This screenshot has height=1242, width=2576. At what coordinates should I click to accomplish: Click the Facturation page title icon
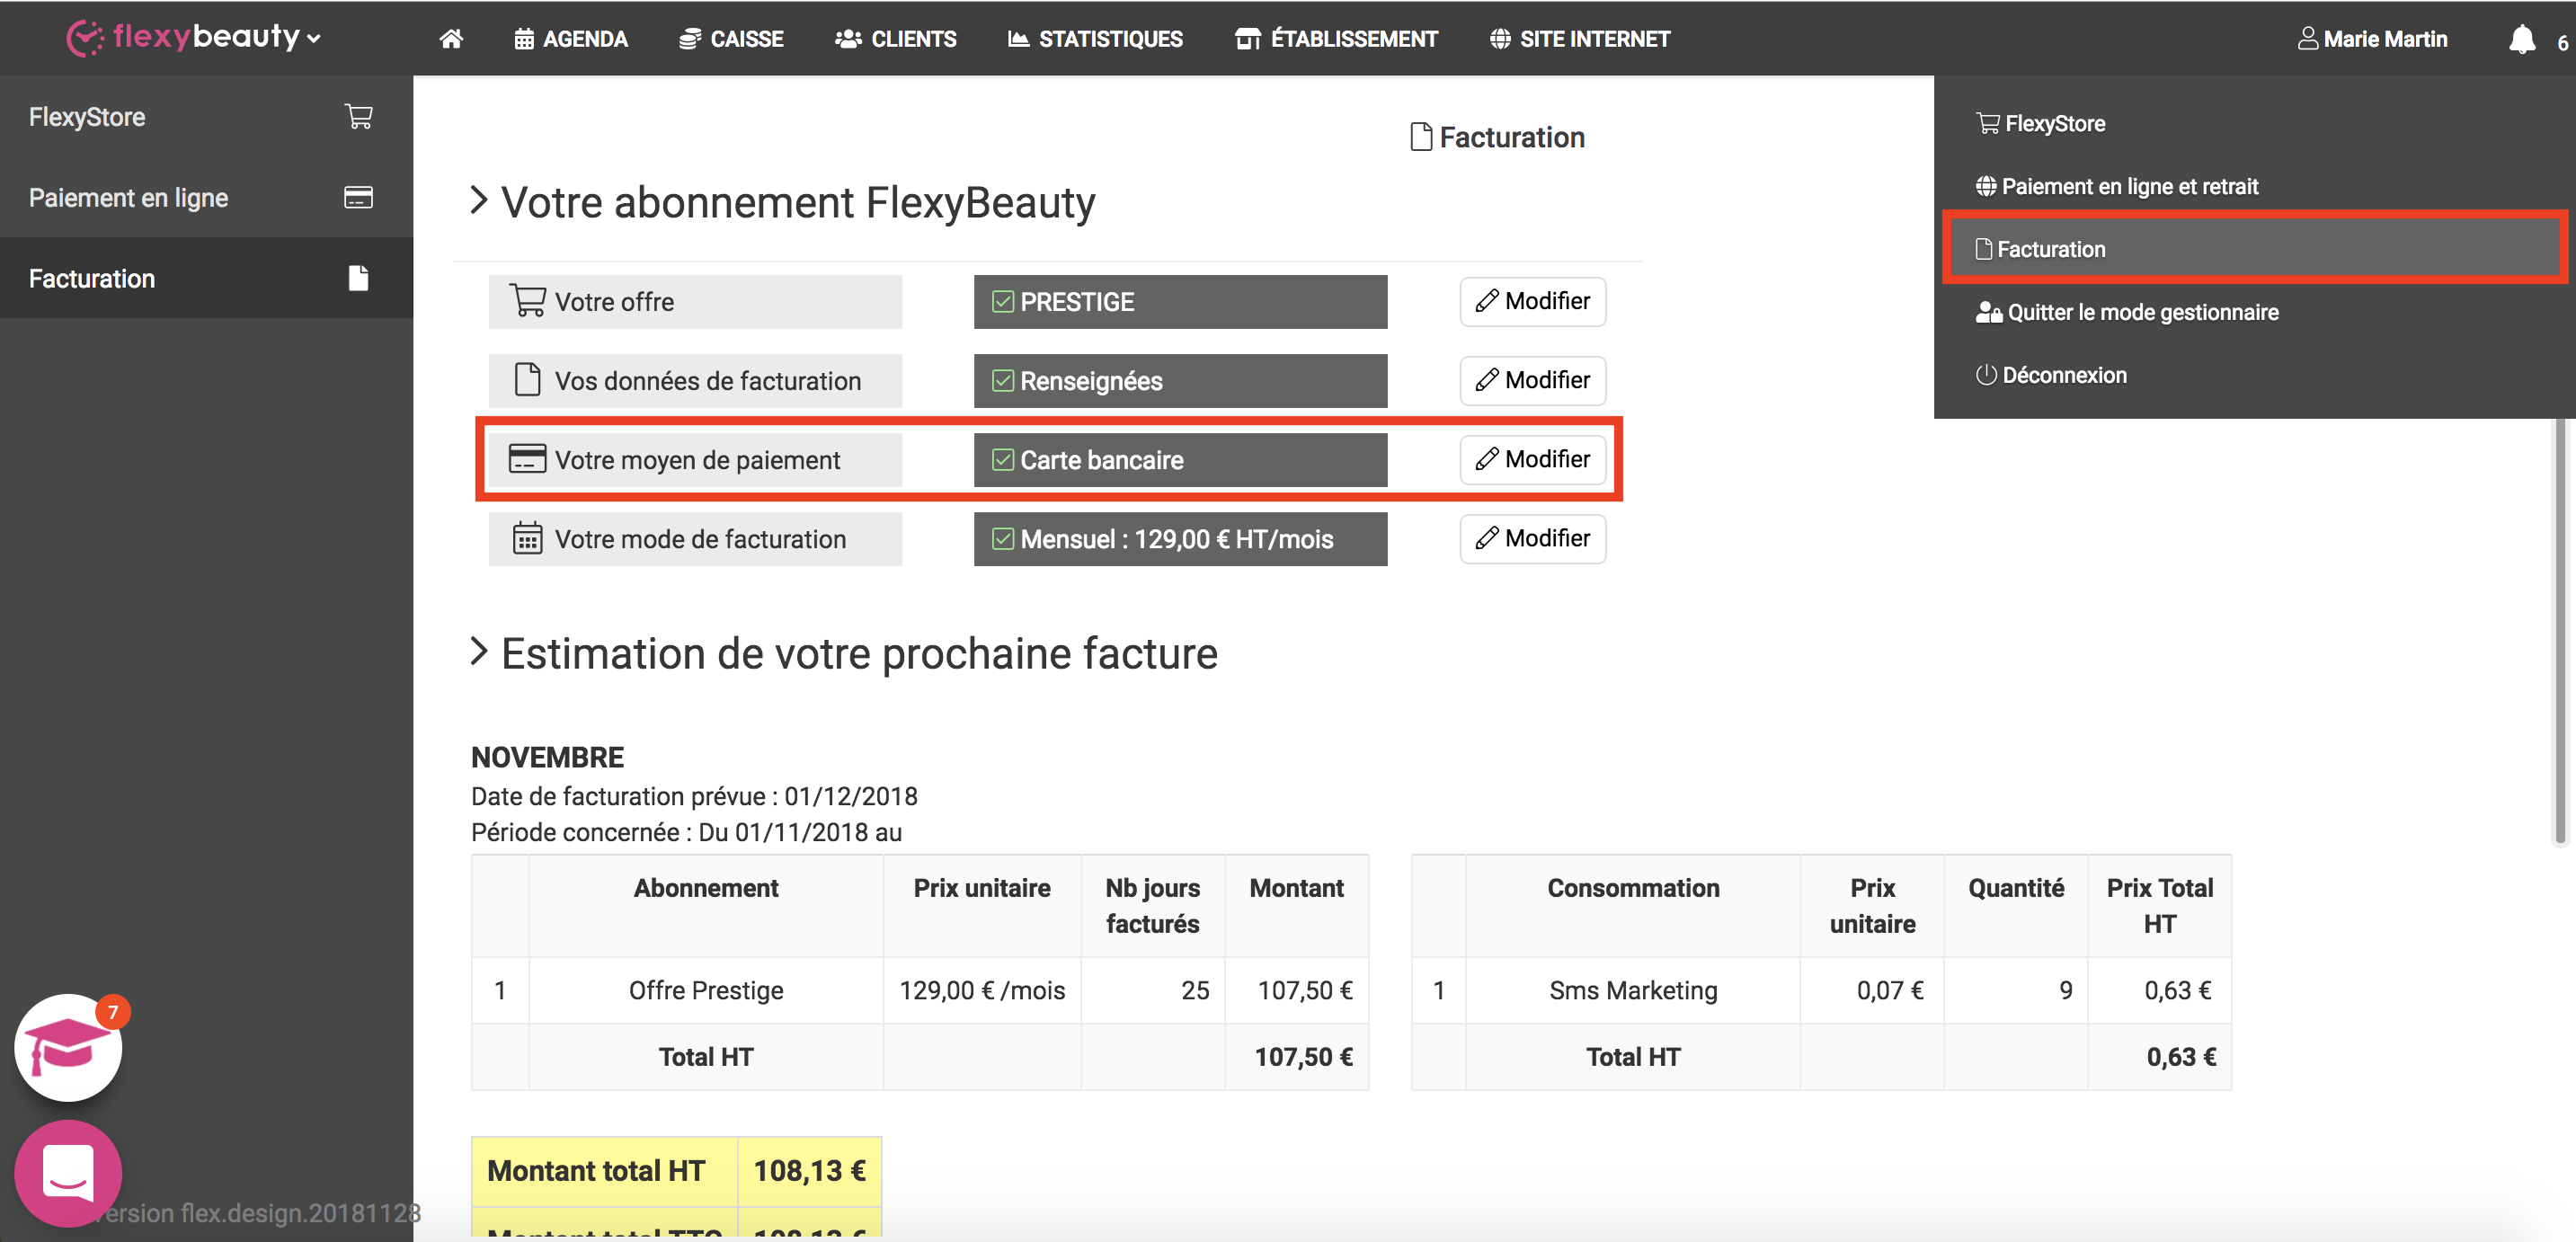pyautogui.click(x=1420, y=137)
